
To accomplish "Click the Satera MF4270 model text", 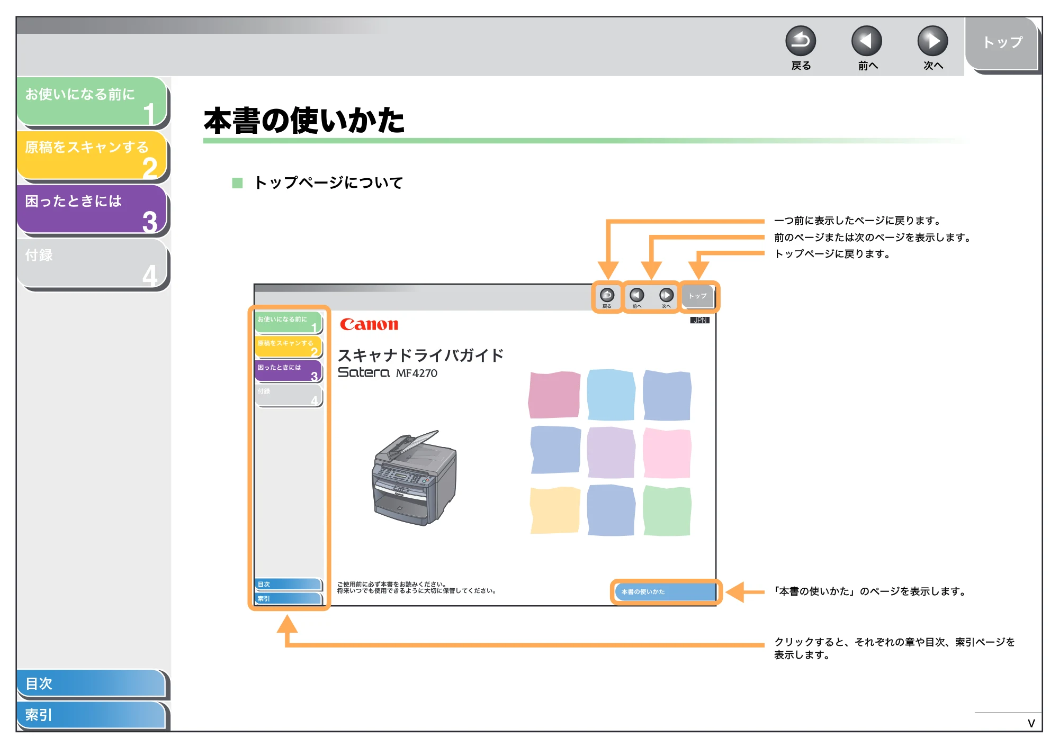I will coord(388,372).
